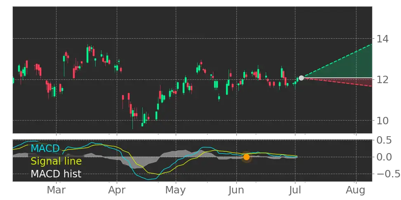401x200 pixels.
Task: Click the May x-axis label
Action: click(x=176, y=191)
